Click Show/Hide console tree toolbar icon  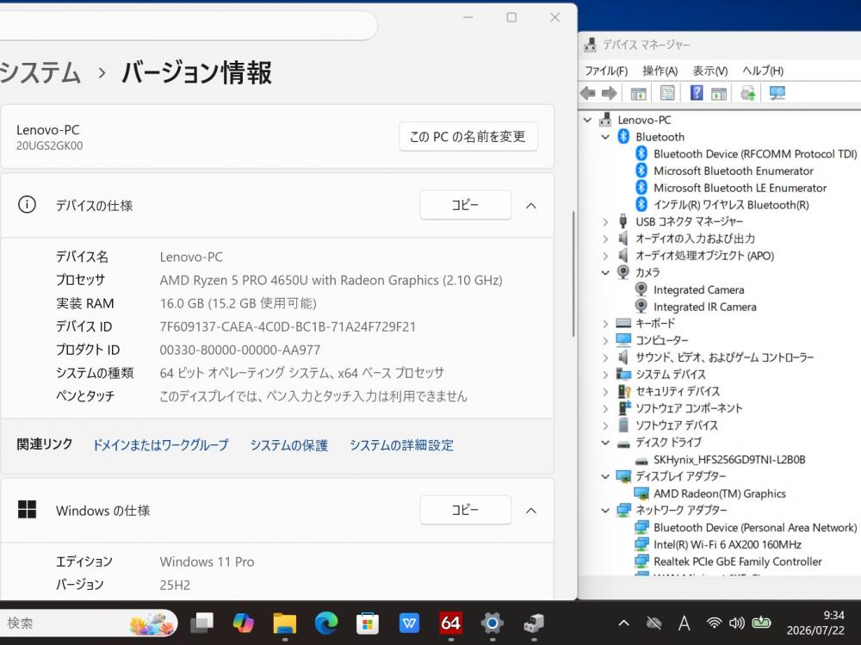click(x=638, y=94)
